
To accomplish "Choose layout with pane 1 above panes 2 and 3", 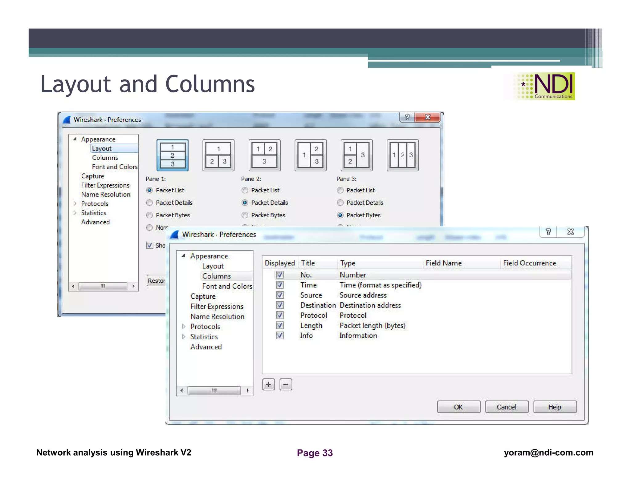I will coord(218,155).
